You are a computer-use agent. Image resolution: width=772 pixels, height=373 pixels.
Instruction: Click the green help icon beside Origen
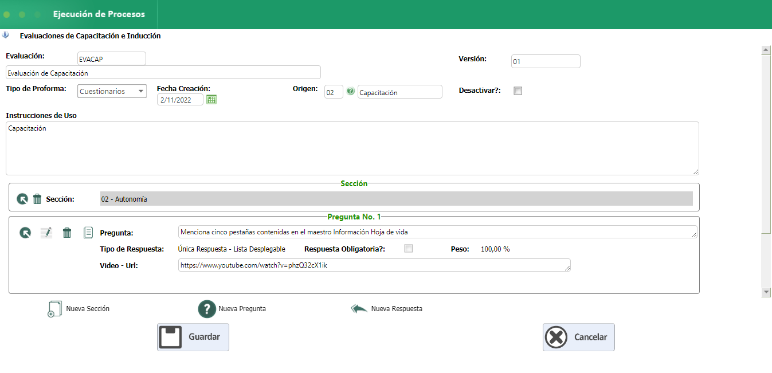[x=351, y=92]
